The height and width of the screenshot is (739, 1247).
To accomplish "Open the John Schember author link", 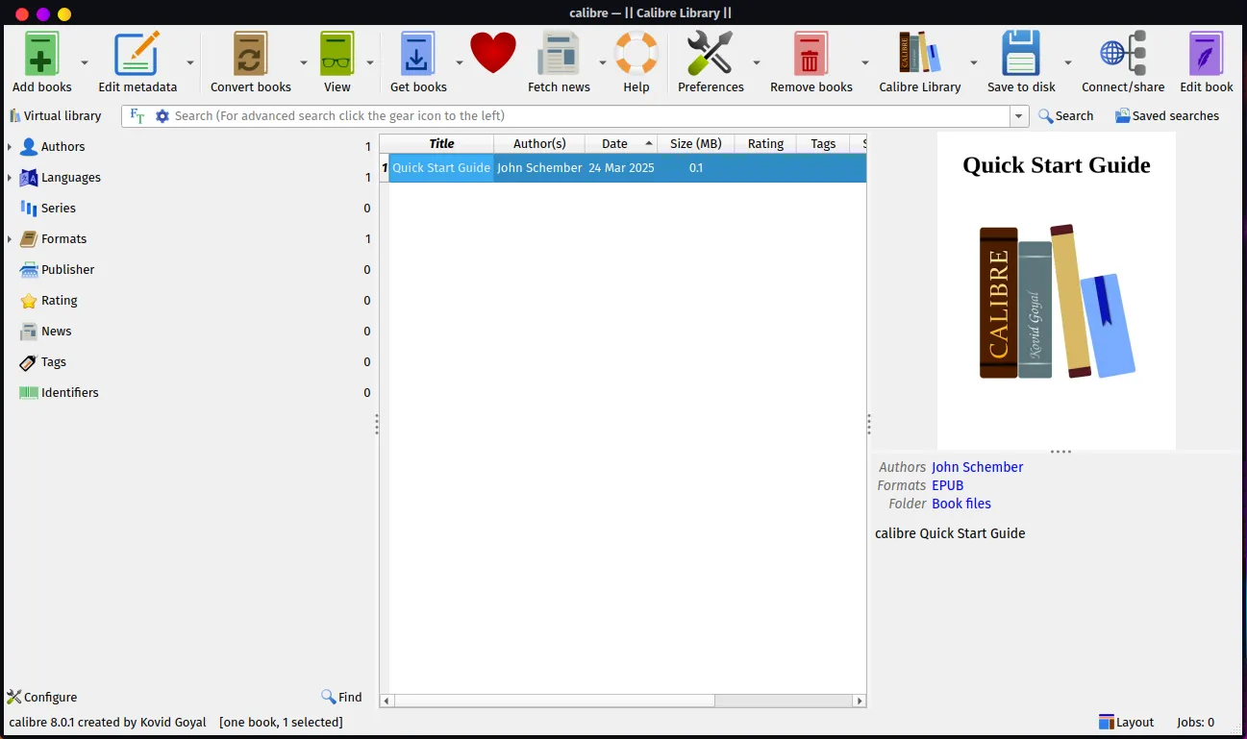I will [977, 467].
